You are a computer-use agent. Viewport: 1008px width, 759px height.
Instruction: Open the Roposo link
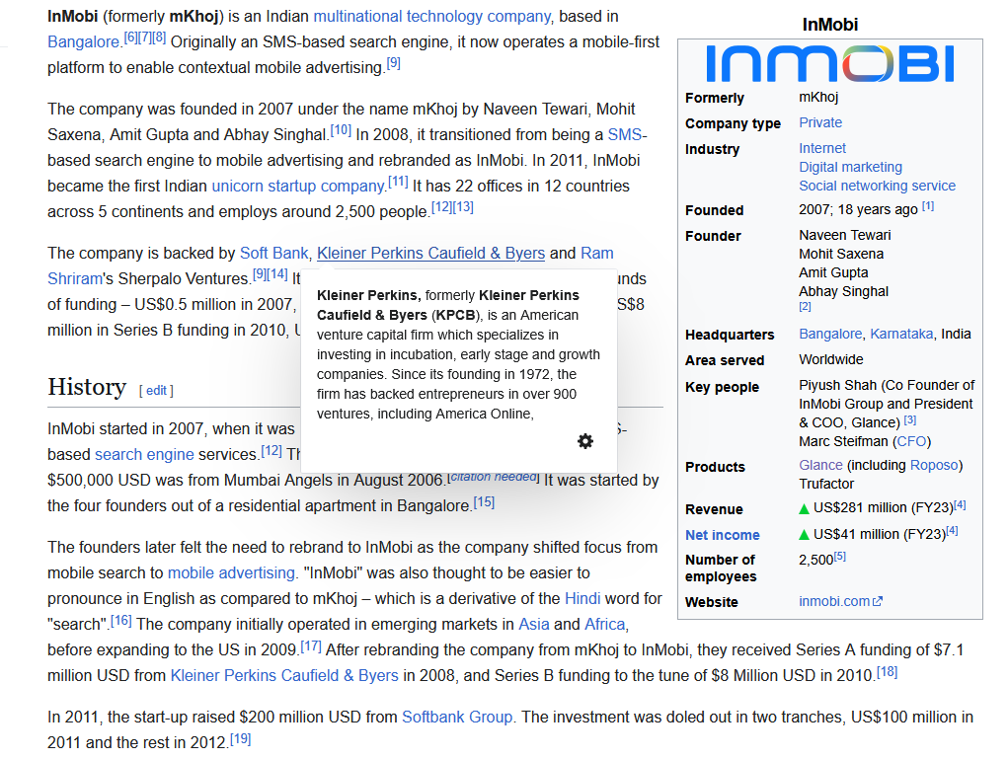[934, 465]
